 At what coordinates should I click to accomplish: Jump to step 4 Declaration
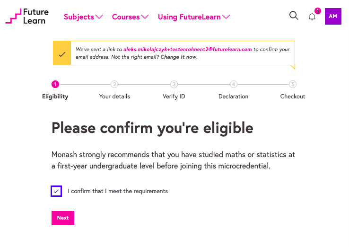pyautogui.click(x=233, y=85)
